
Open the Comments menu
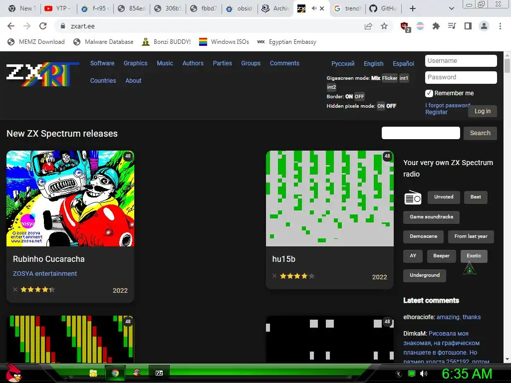click(284, 63)
